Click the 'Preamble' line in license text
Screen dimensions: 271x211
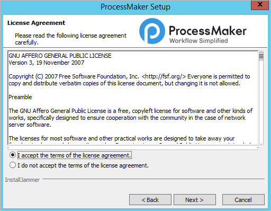coord(20,97)
